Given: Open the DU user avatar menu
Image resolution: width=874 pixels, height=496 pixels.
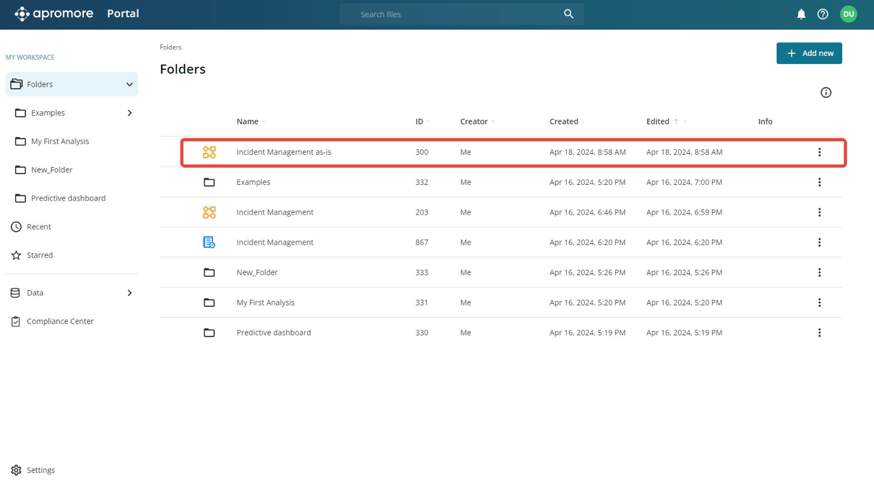Looking at the screenshot, I should [x=848, y=14].
